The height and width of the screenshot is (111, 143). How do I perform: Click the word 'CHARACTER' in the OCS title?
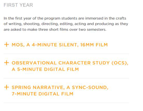pyautogui.click(x=75, y=63)
